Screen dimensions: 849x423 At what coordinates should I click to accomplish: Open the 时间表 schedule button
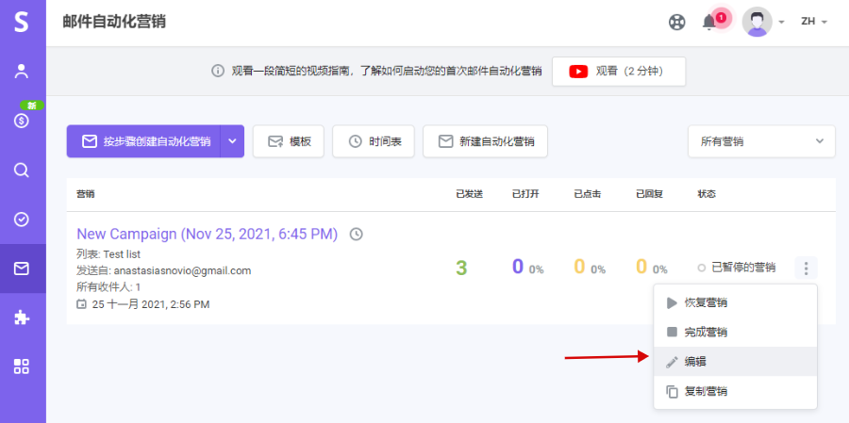374,141
